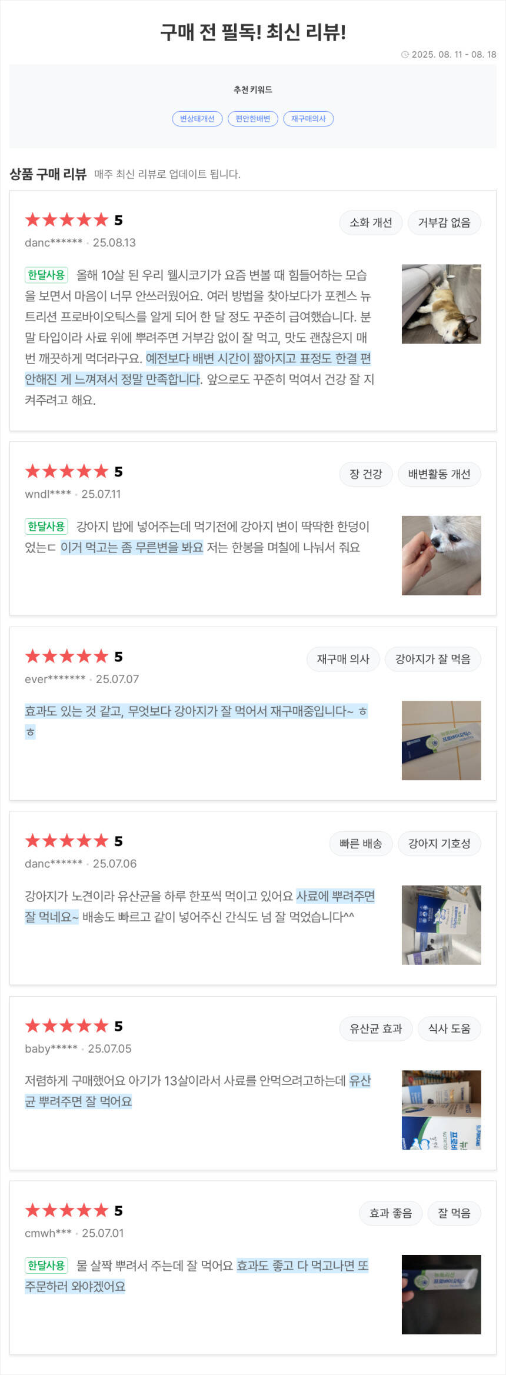Viewport: 506px width, 1375px height.
Task: Select the 배변활동 개선 tag
Action: pos(439,474)
